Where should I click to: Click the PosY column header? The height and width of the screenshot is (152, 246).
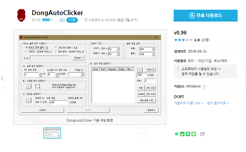[x=103, y=69]
